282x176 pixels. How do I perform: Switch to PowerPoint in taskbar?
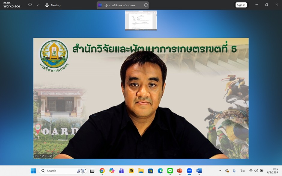tap(179, 171)
